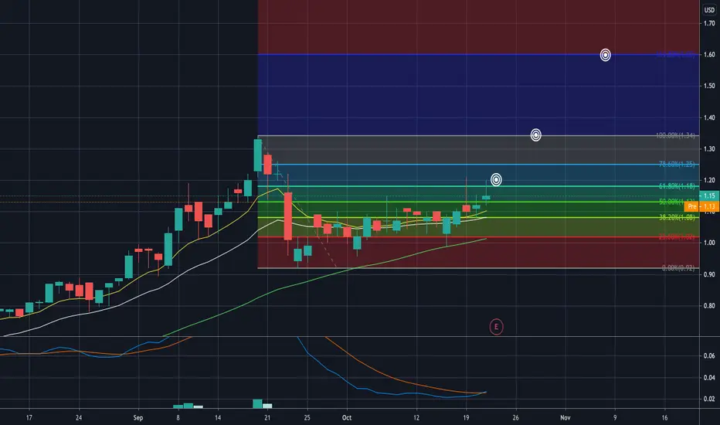
Task: Click the orange Pre 1.13 price label
Action: 701,207
